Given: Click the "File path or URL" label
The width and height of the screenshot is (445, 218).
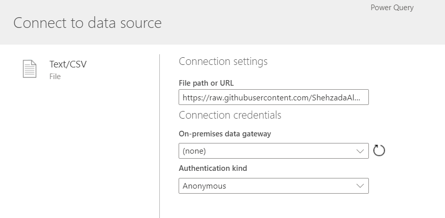Looking at the screenshot, I should [x=206, y=83].
